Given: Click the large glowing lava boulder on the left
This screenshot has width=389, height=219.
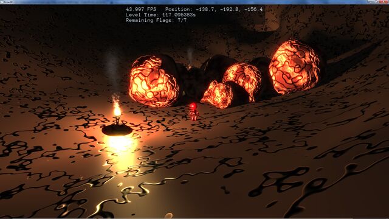Looking at the screenshot, I should 154,81.
